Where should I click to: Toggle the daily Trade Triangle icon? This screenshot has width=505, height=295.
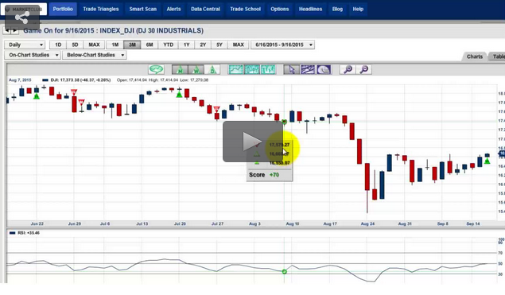tap(212, 69)
